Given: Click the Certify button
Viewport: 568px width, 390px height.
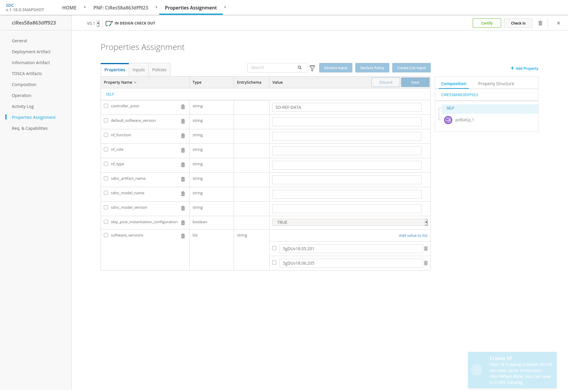Looking at the screenshot, I should (x=487, y=23).
